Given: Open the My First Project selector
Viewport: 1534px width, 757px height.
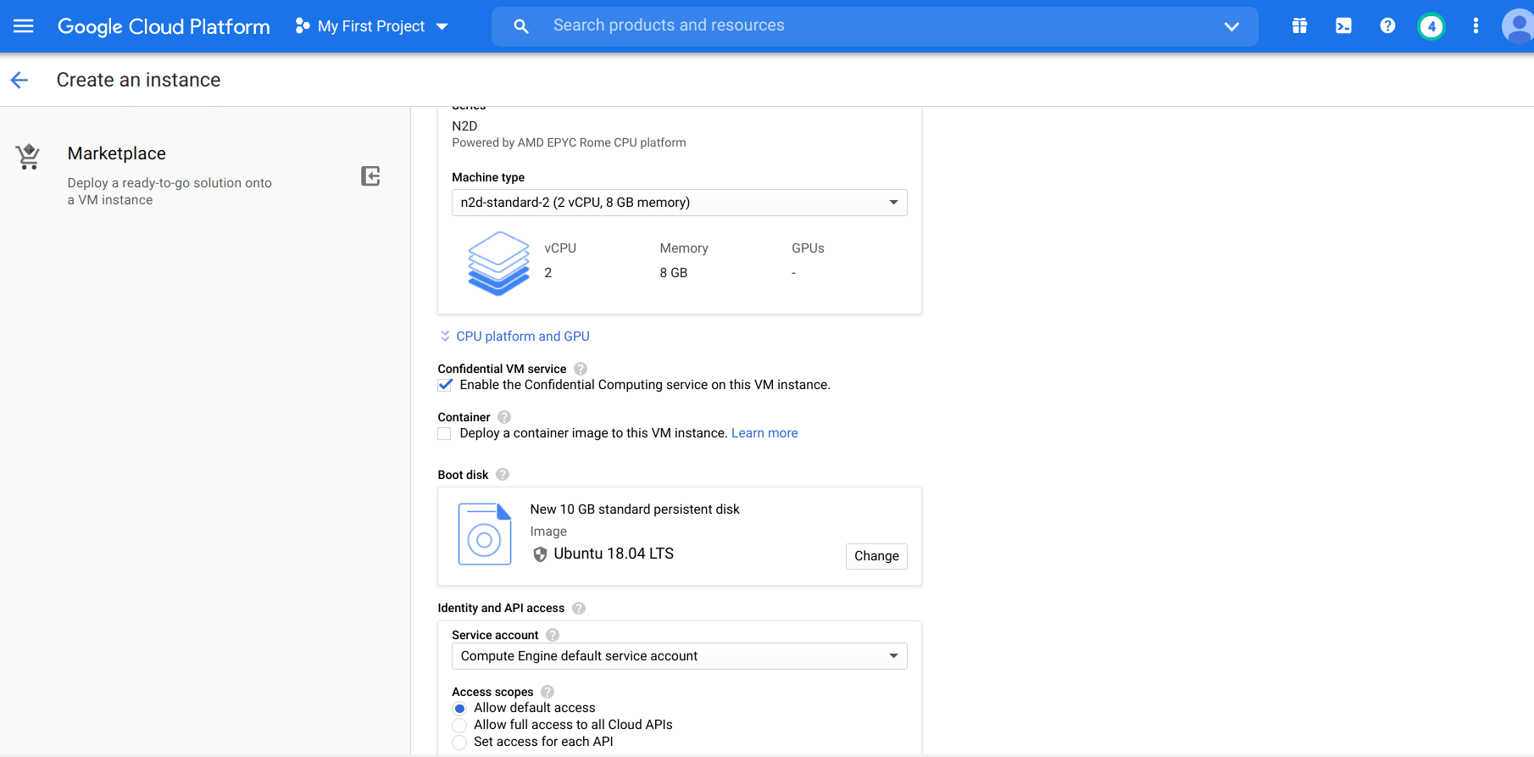Looking at the screenshot, I should tap(371, 26).
